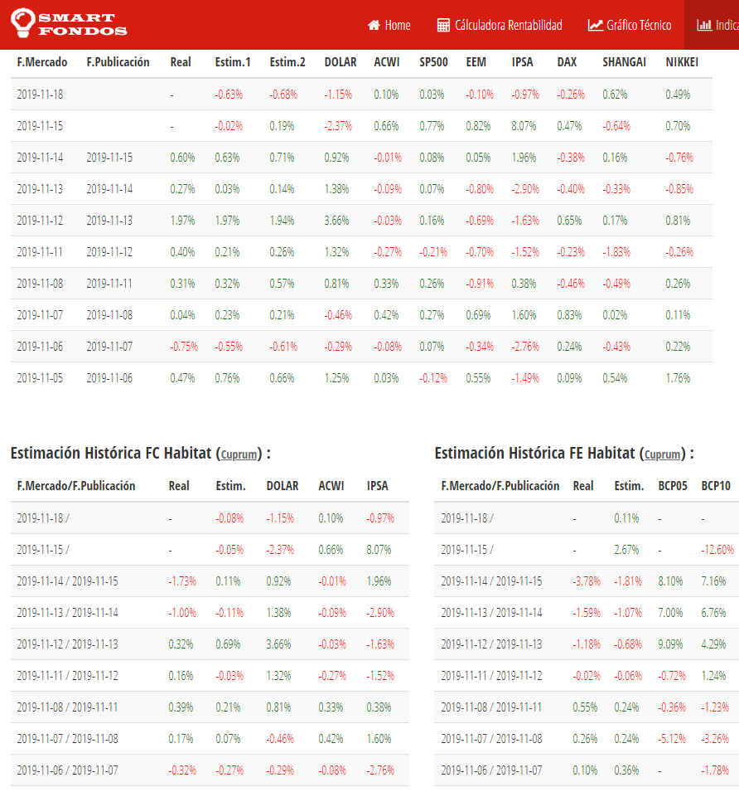This screenshot has width=739, height=792.
Task: Click the Cuprum link in the FE Habitat heading
Action: [x=662, y=454]
